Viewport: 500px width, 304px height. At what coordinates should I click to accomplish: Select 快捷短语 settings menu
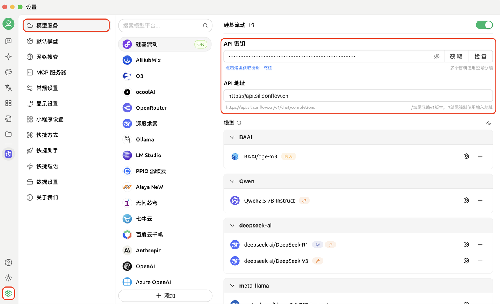tap(66, 166)
